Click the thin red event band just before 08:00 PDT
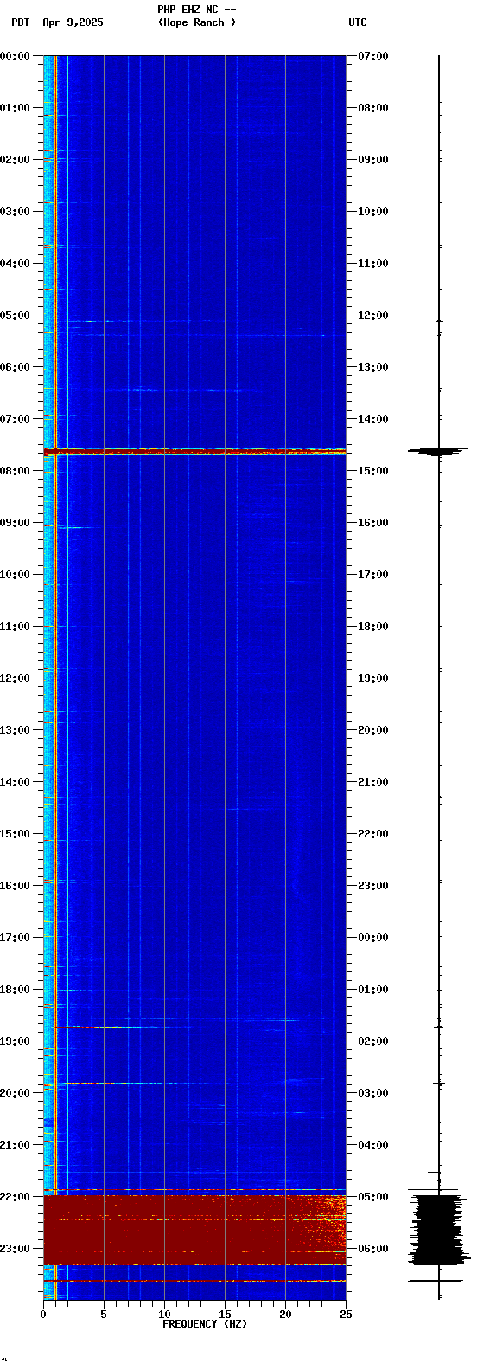This screenshot has width=477, height=1369. tap(194, 451)
